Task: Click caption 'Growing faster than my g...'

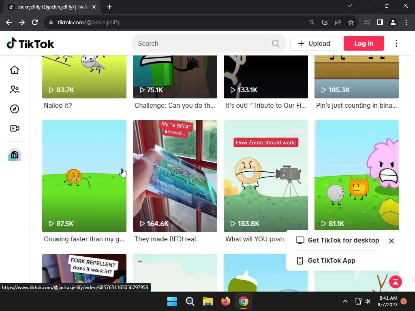Action: pyautogui.click(x=84, y=239)
